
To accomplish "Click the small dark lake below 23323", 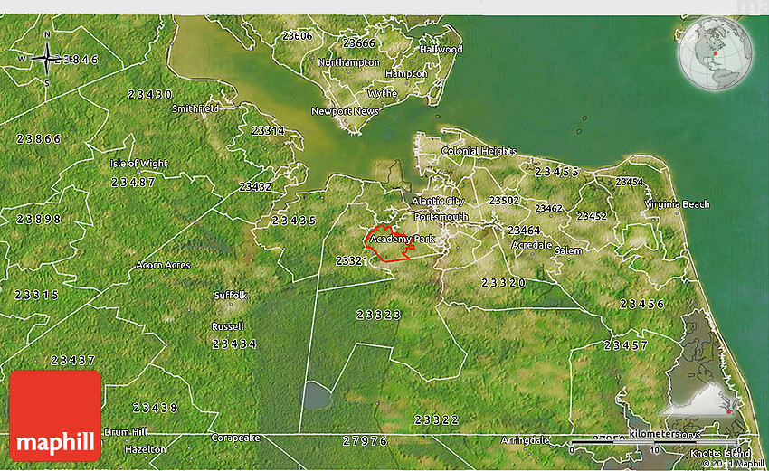I will pos(315,395).
